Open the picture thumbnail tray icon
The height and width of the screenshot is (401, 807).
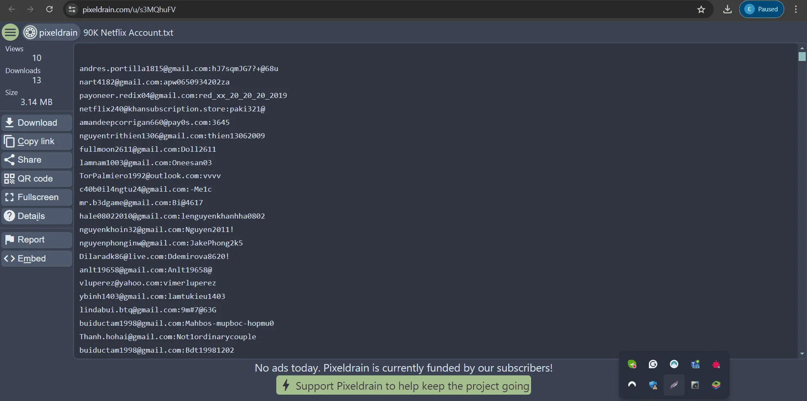(x=695, y=385)
